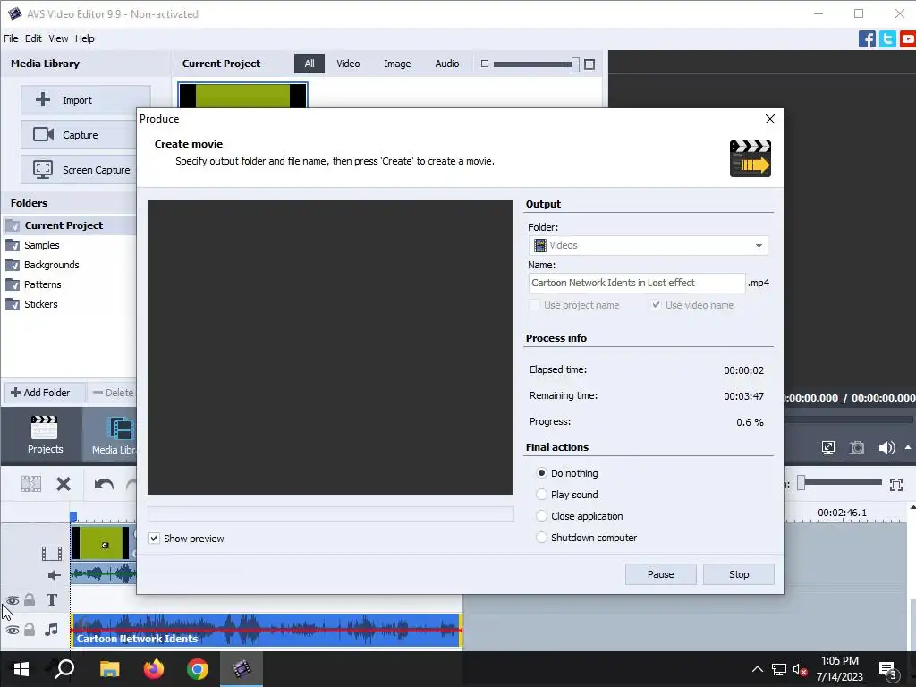Select Shutdown computer final action

[541, 538]
